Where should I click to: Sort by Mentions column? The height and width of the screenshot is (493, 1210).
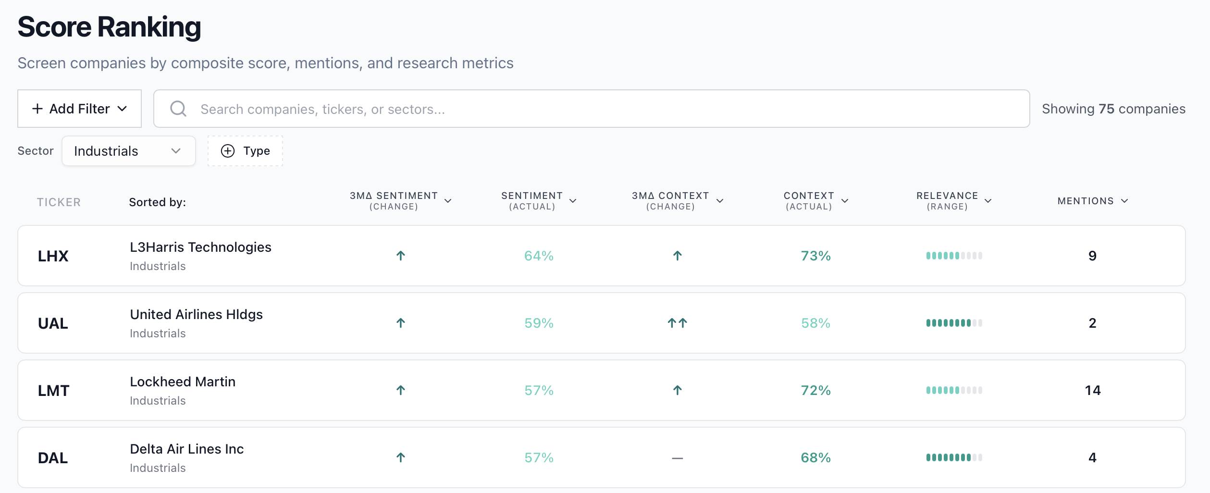1093,201
